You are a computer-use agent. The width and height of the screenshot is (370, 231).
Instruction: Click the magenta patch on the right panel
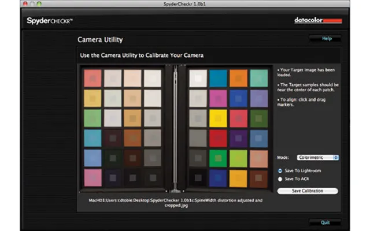click(x=218, y=98)
